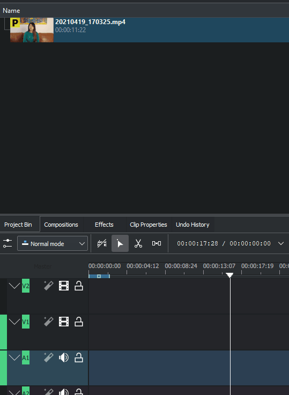289x395 pixels.
Task: Select the 20210419_170325.mp4 clip thumbnail
Action: (32, 29)
